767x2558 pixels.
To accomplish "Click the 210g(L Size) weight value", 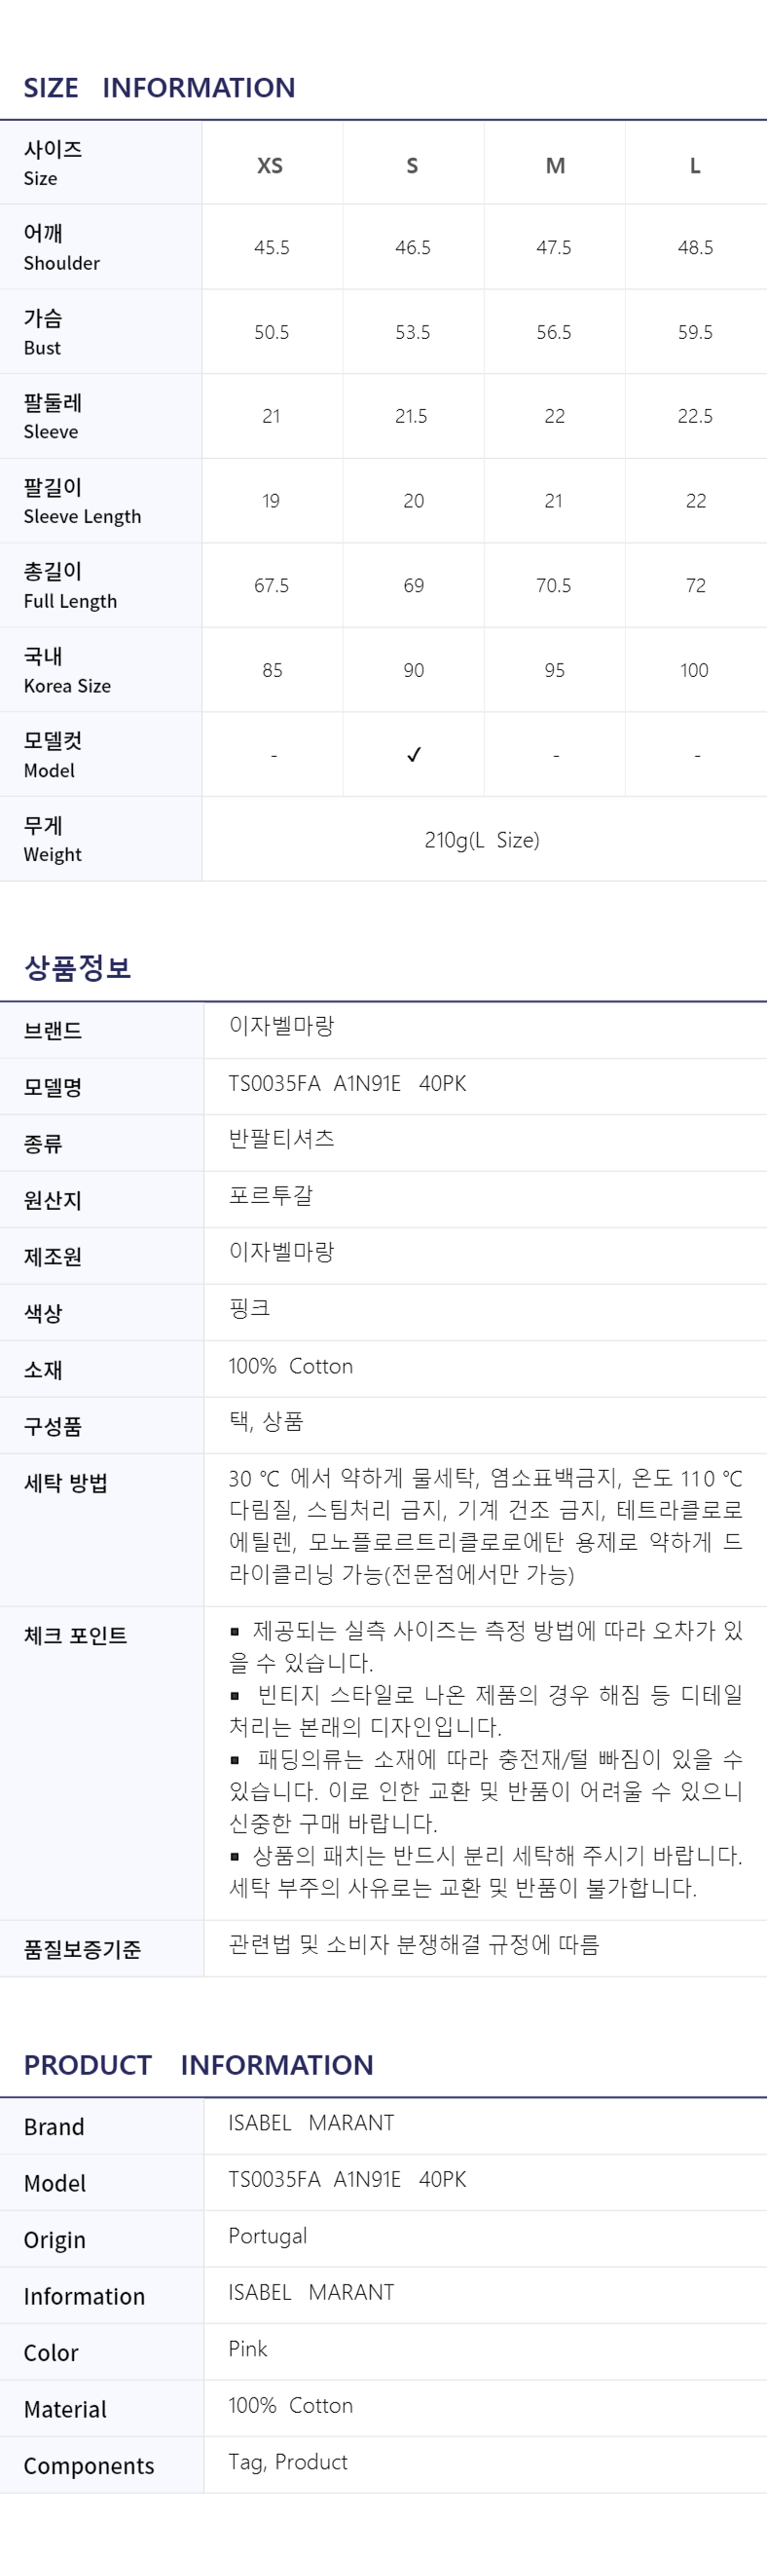I will pos(482,840).
